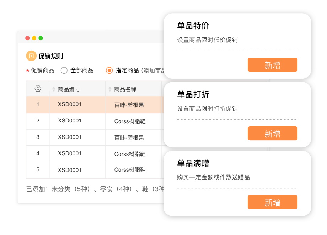Click the yellow minimize window dot
The image size is (327, 235).
(x=34, y=38)
